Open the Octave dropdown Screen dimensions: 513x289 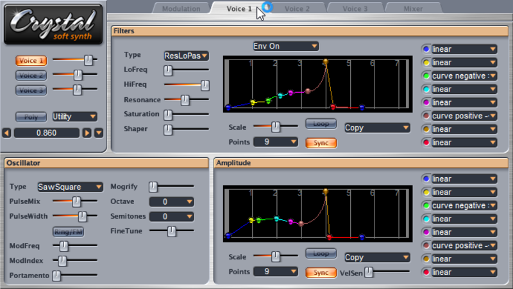pyautogui.click(x=171, y=202)
